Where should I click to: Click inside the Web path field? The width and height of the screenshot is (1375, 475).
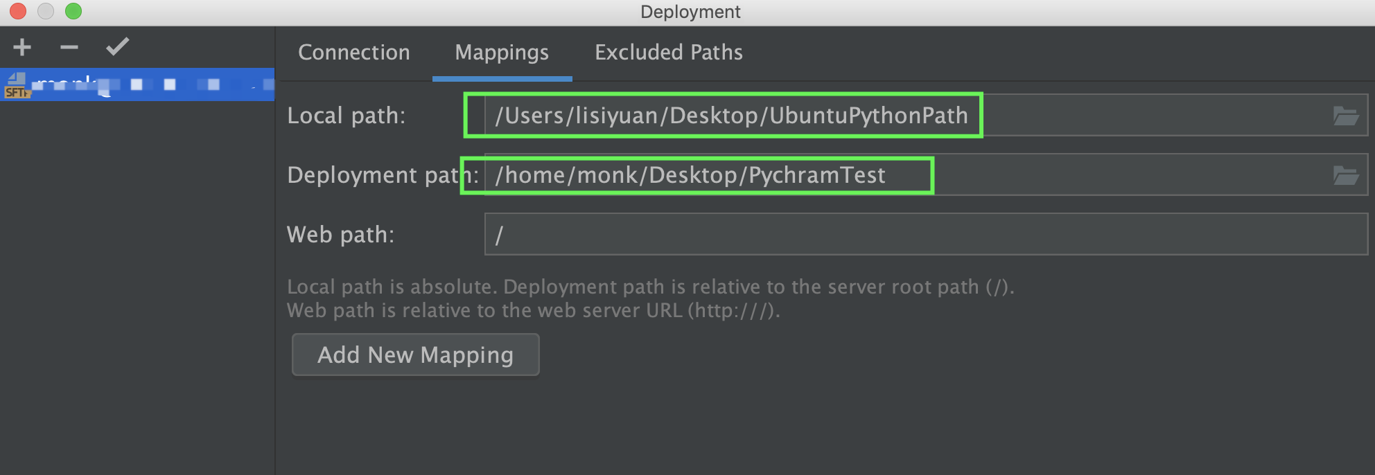926,234
